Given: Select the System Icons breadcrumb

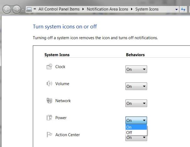Looking at the screenshot, I should (147, 9).
